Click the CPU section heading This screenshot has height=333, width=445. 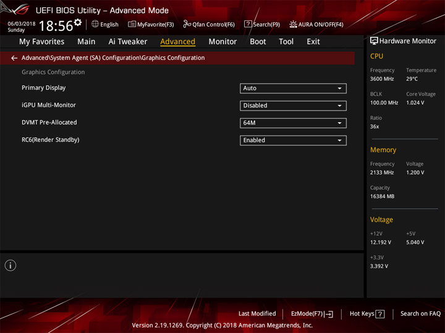pos(376,56)
